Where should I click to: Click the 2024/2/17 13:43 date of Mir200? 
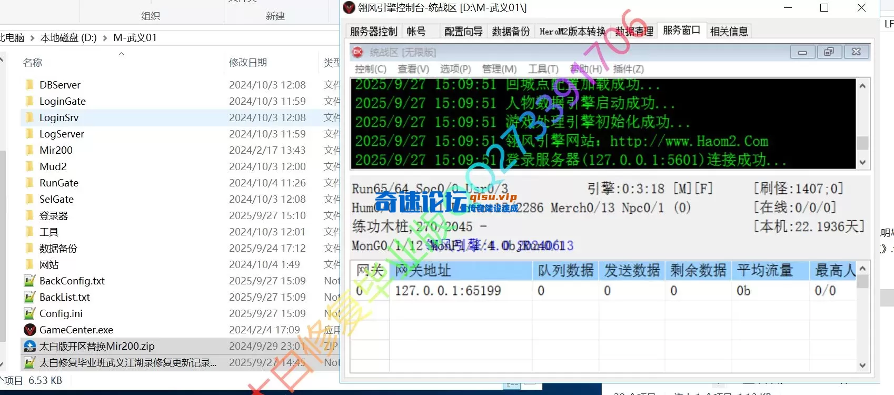pyautogui.click(x=267, y=150)
